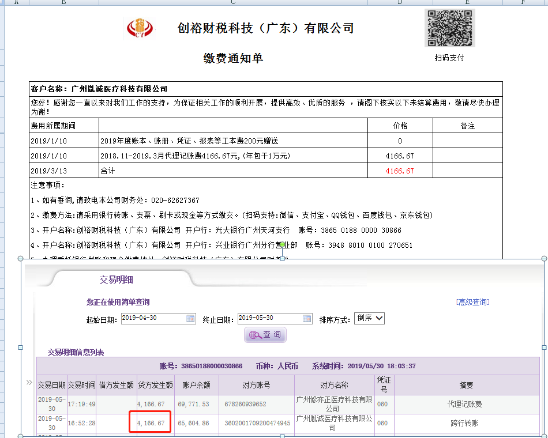Select column header 交易日期
Viewport: 548px width, 438px height.
(52, 385)
